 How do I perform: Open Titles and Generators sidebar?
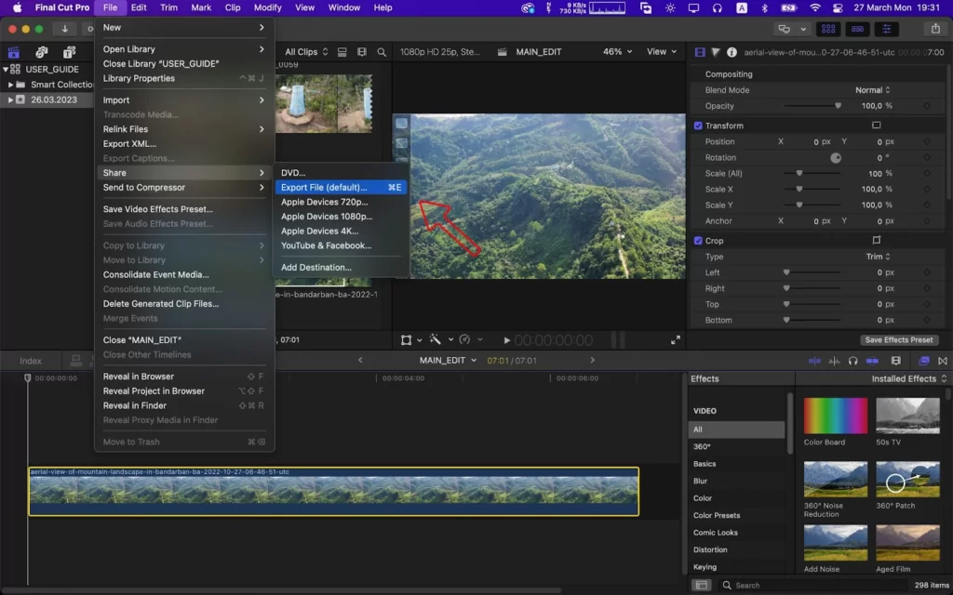coord(69,52)
